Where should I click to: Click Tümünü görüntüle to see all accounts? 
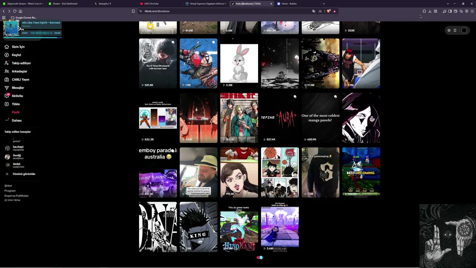(x=24, y=174)
